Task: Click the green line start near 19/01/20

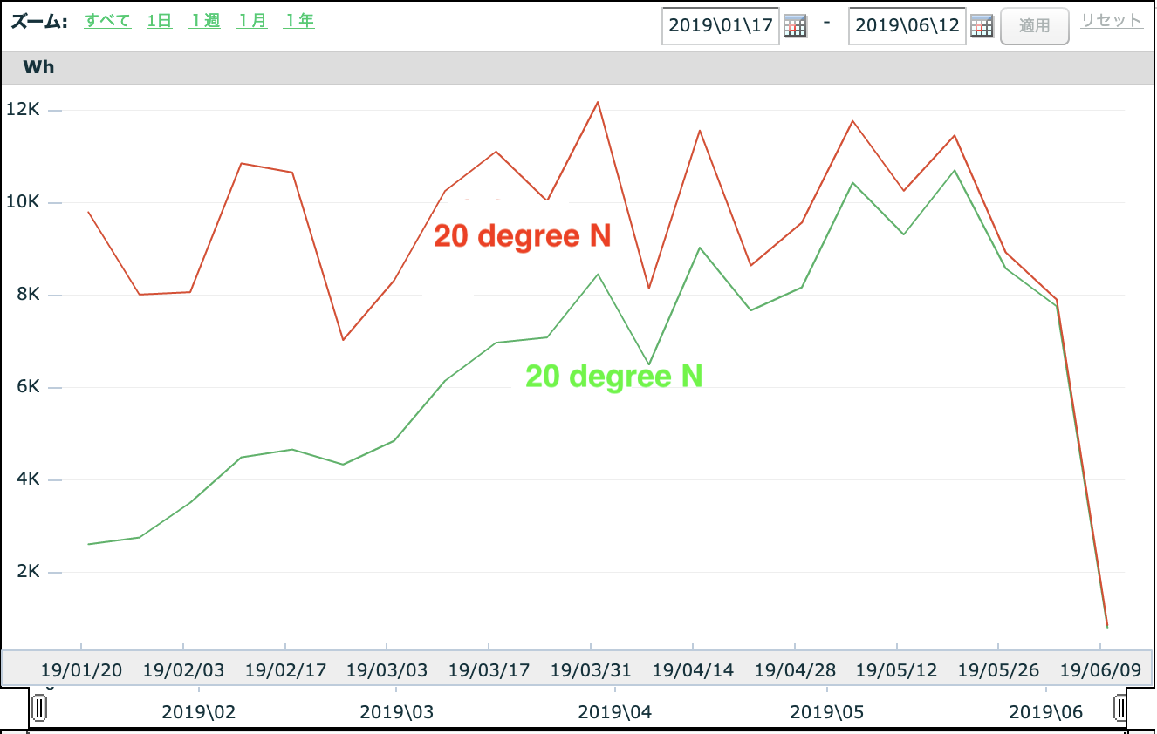Action: [89, 544]
